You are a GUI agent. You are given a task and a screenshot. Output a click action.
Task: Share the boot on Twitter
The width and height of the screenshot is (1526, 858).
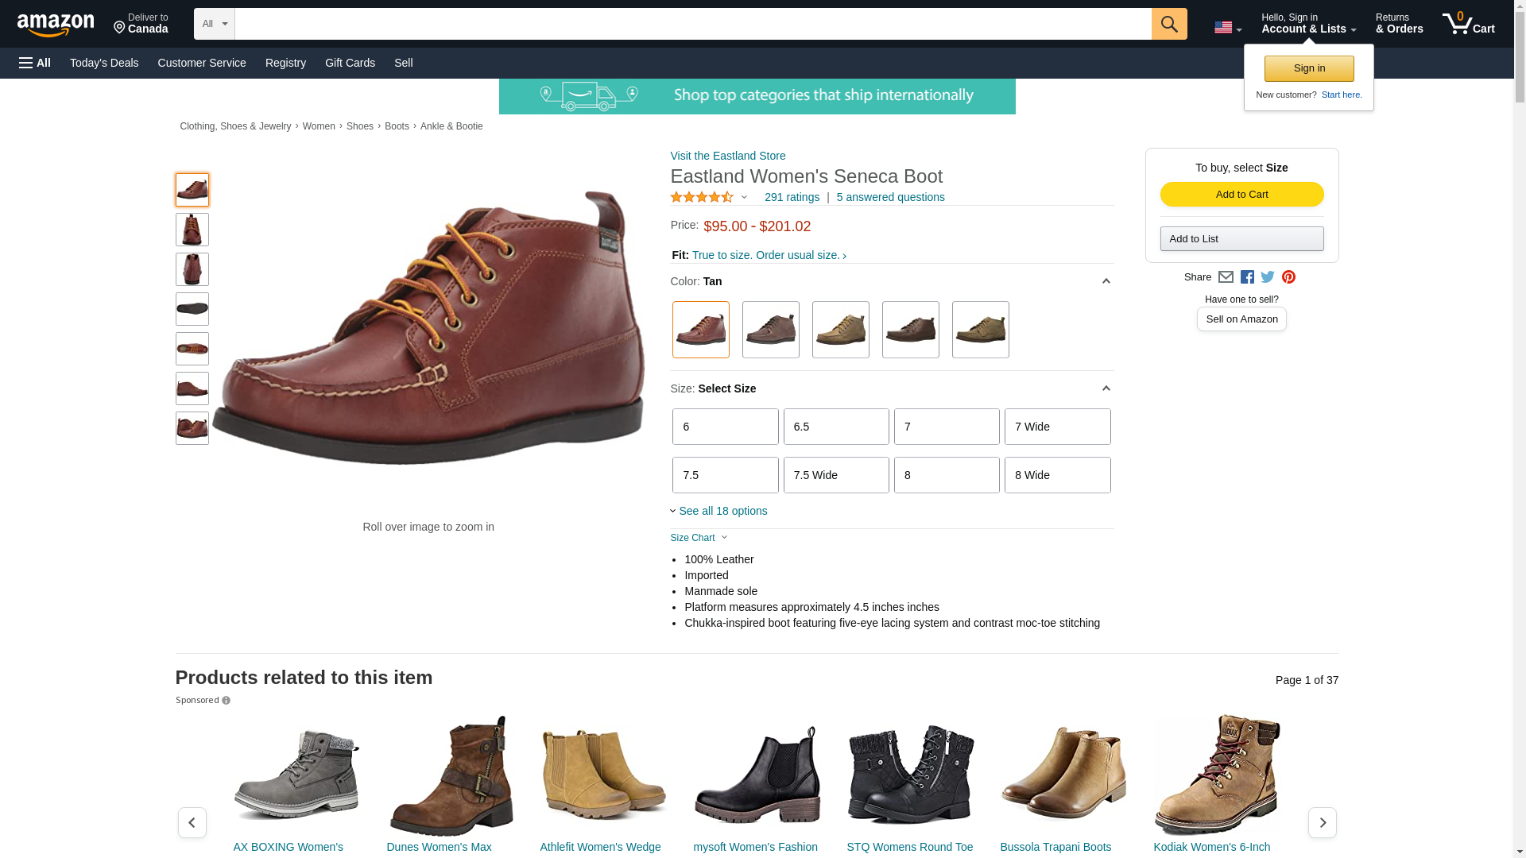(1268, 277)
